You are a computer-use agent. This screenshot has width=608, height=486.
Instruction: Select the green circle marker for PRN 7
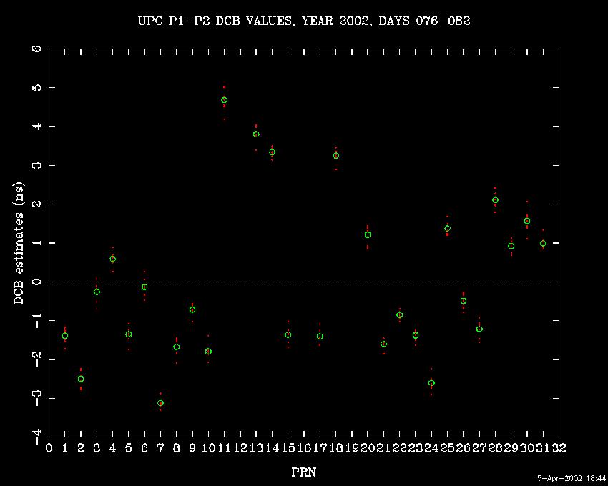coord(160,403)
